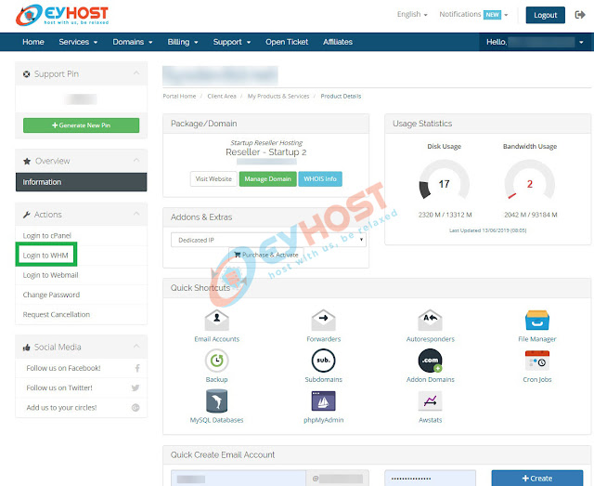Launch the File Manager icon

(537, 321)
